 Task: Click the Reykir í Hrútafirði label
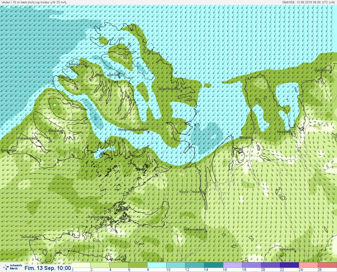coord(192,192)
